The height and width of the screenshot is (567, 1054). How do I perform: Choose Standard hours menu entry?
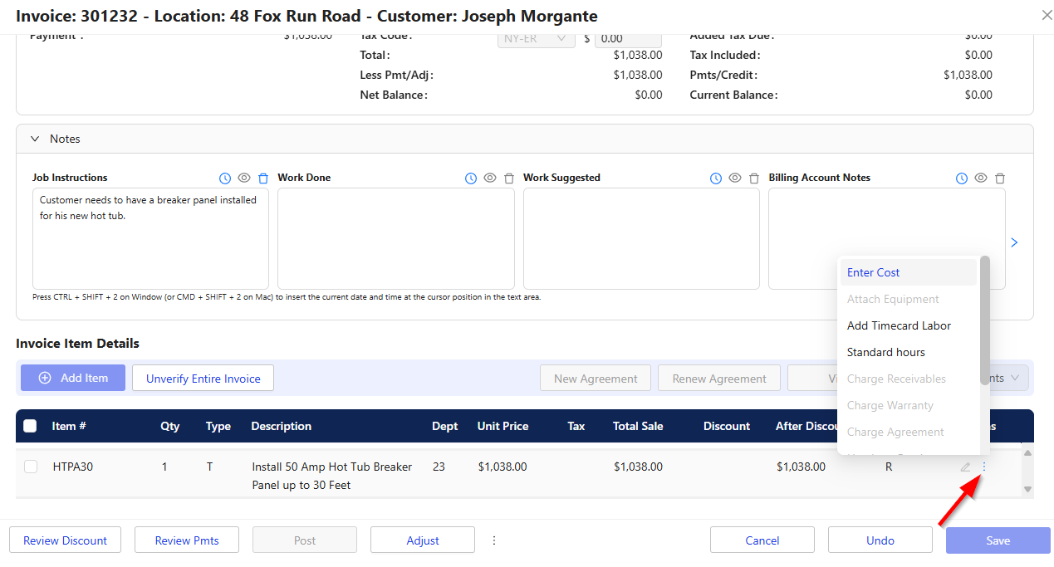click(908, 352)
